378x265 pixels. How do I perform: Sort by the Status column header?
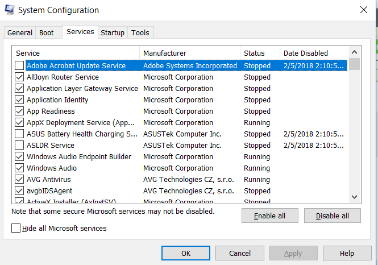260,53
